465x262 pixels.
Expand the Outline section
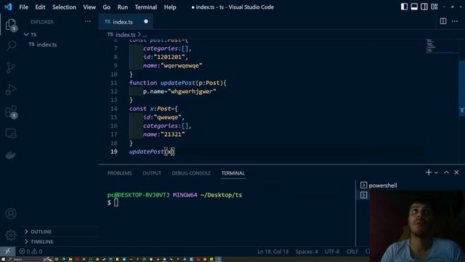41,231
